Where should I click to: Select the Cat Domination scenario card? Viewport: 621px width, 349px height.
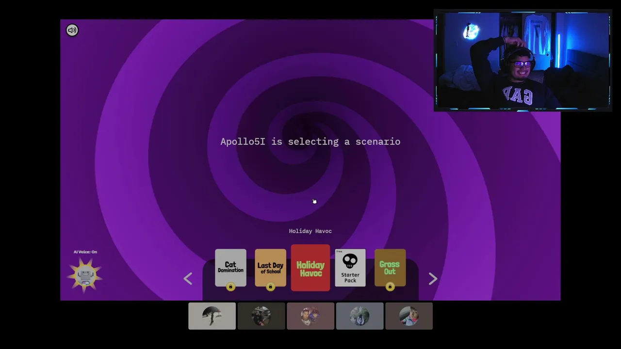[230, 268]
